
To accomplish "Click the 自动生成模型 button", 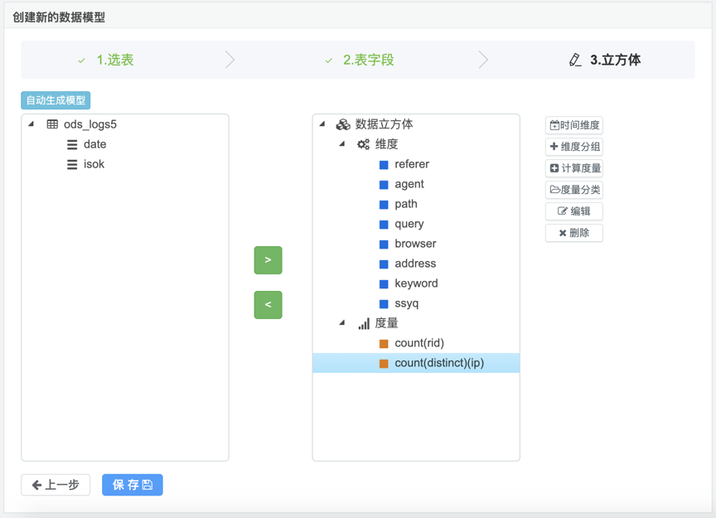I will [56, 100].
